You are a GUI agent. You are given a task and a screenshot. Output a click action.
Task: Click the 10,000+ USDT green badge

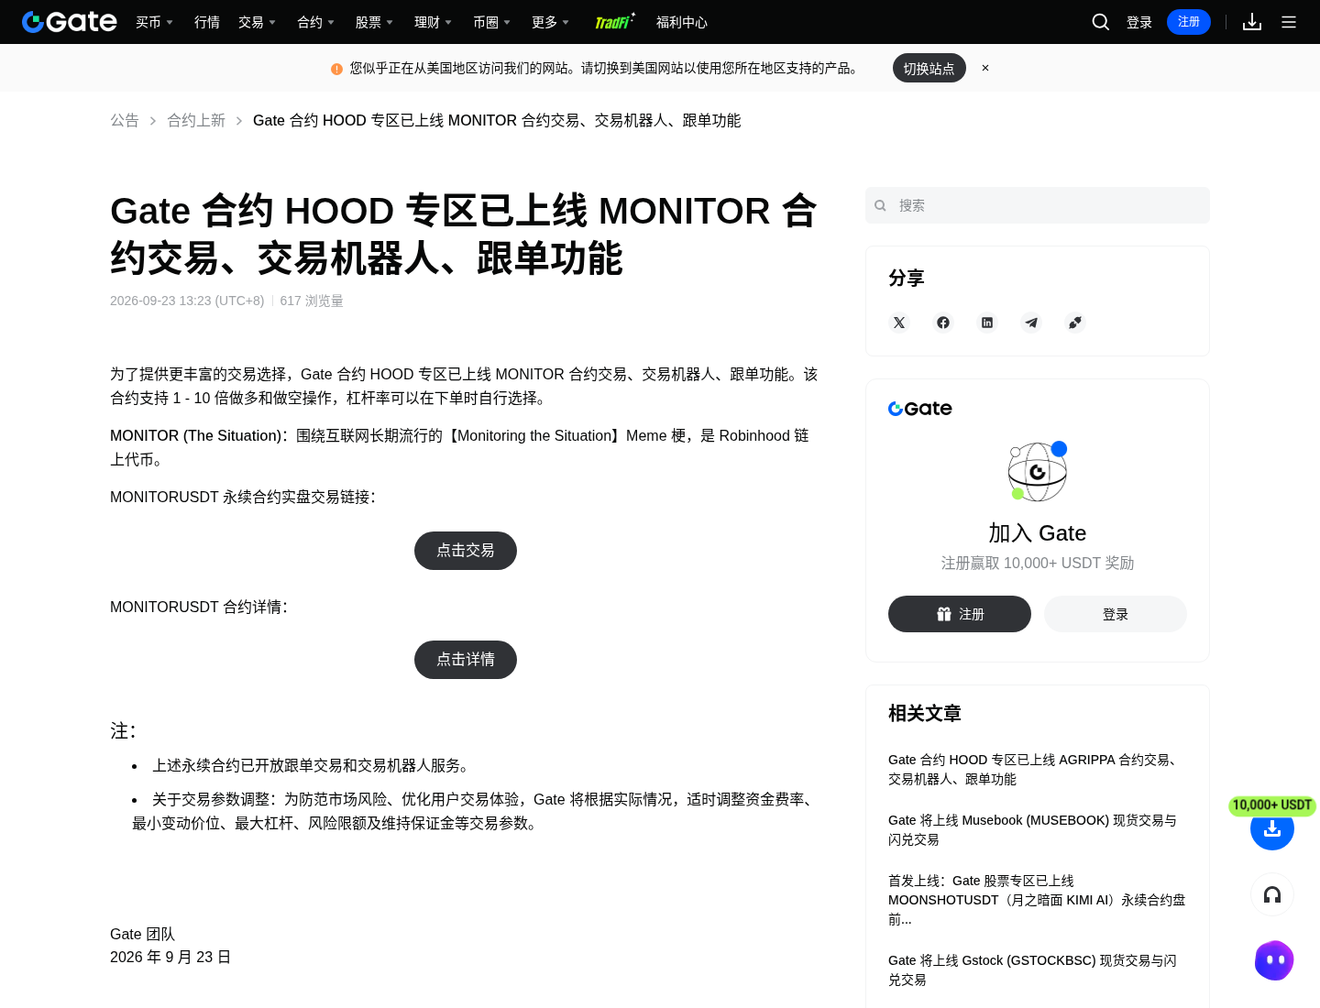[x=1272, y=805]
